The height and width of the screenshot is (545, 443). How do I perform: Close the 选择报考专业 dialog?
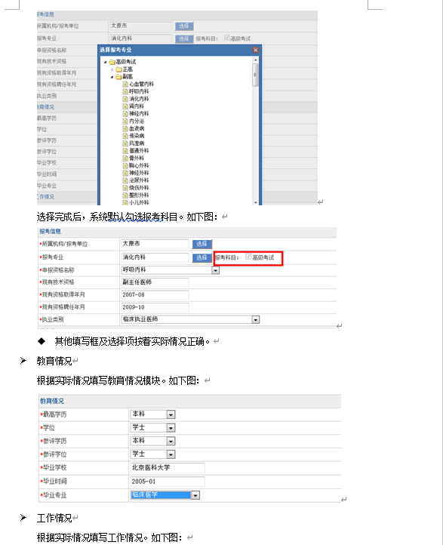point(255,50)
